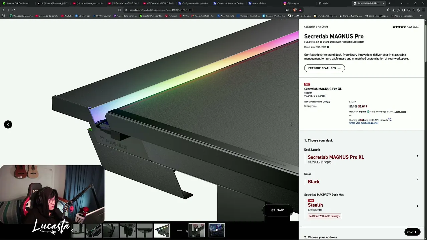
Task: Switch to Stream - Kick Dashboard tab
Action: pos(17,3)
